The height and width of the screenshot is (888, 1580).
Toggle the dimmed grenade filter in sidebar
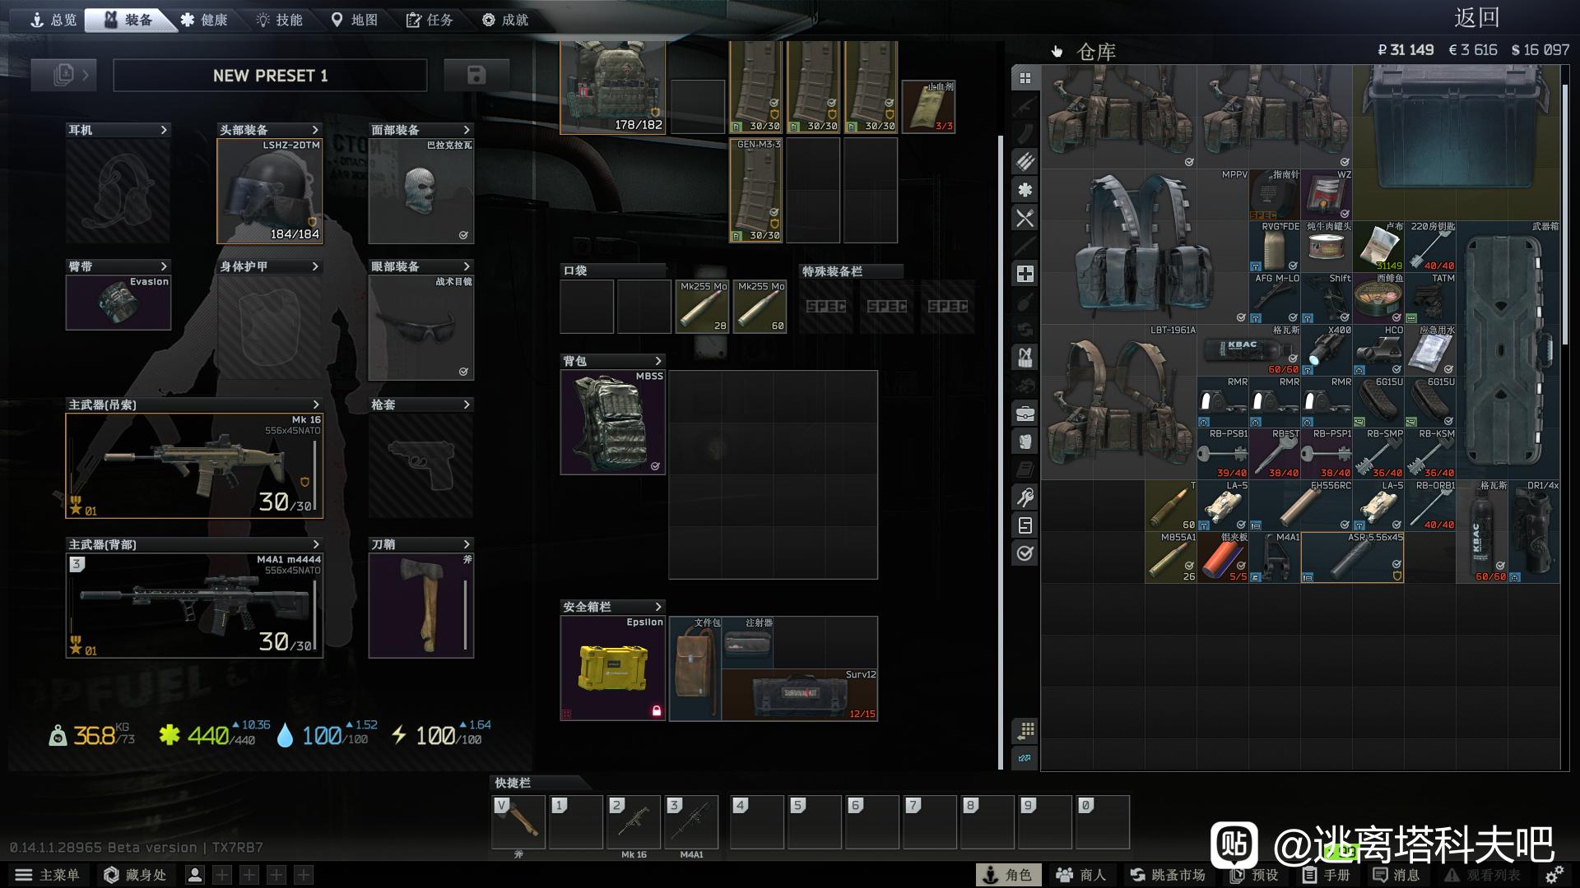tap(1025, 302)
